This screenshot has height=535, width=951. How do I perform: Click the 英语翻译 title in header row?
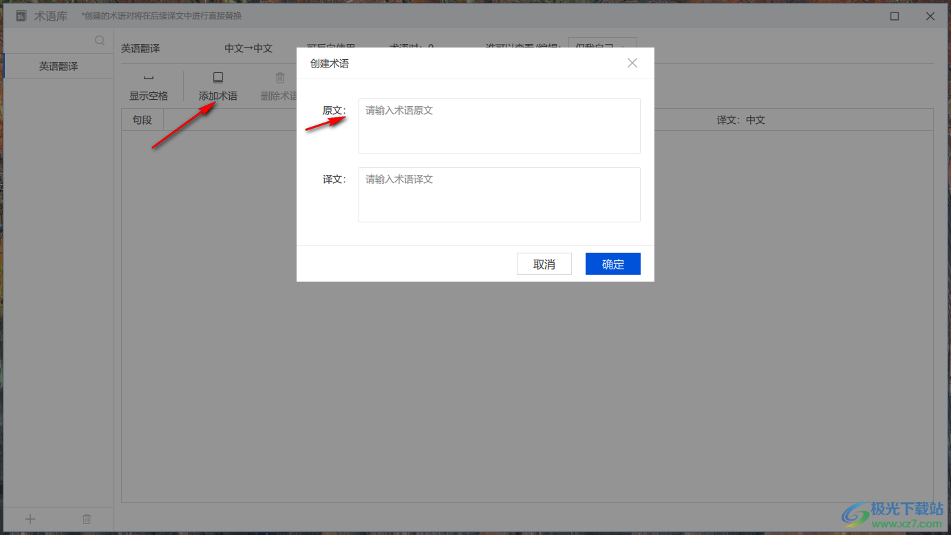[140, 48]
